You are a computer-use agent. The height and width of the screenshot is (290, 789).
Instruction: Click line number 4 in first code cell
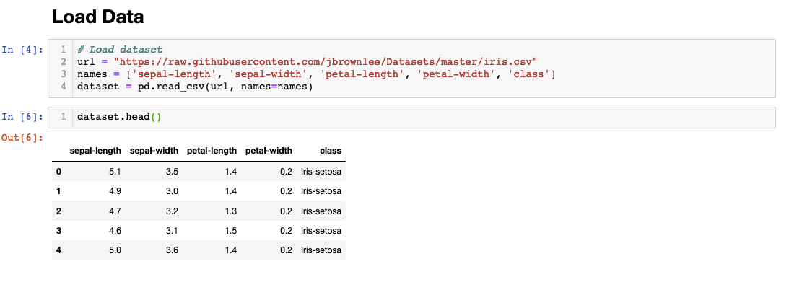[64, 87]
